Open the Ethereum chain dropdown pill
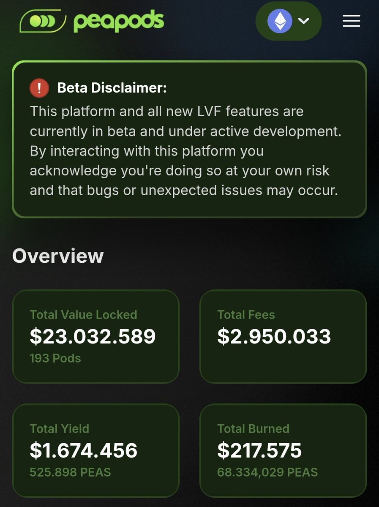 tap(289, 21)
